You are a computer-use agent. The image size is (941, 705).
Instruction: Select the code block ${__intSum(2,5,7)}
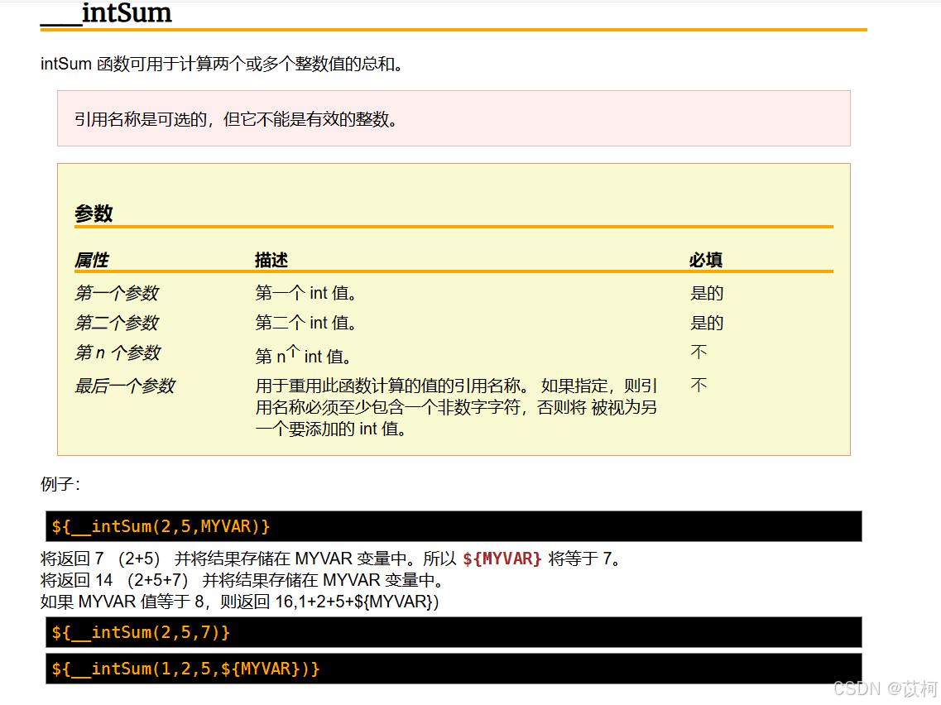(141, 632)
